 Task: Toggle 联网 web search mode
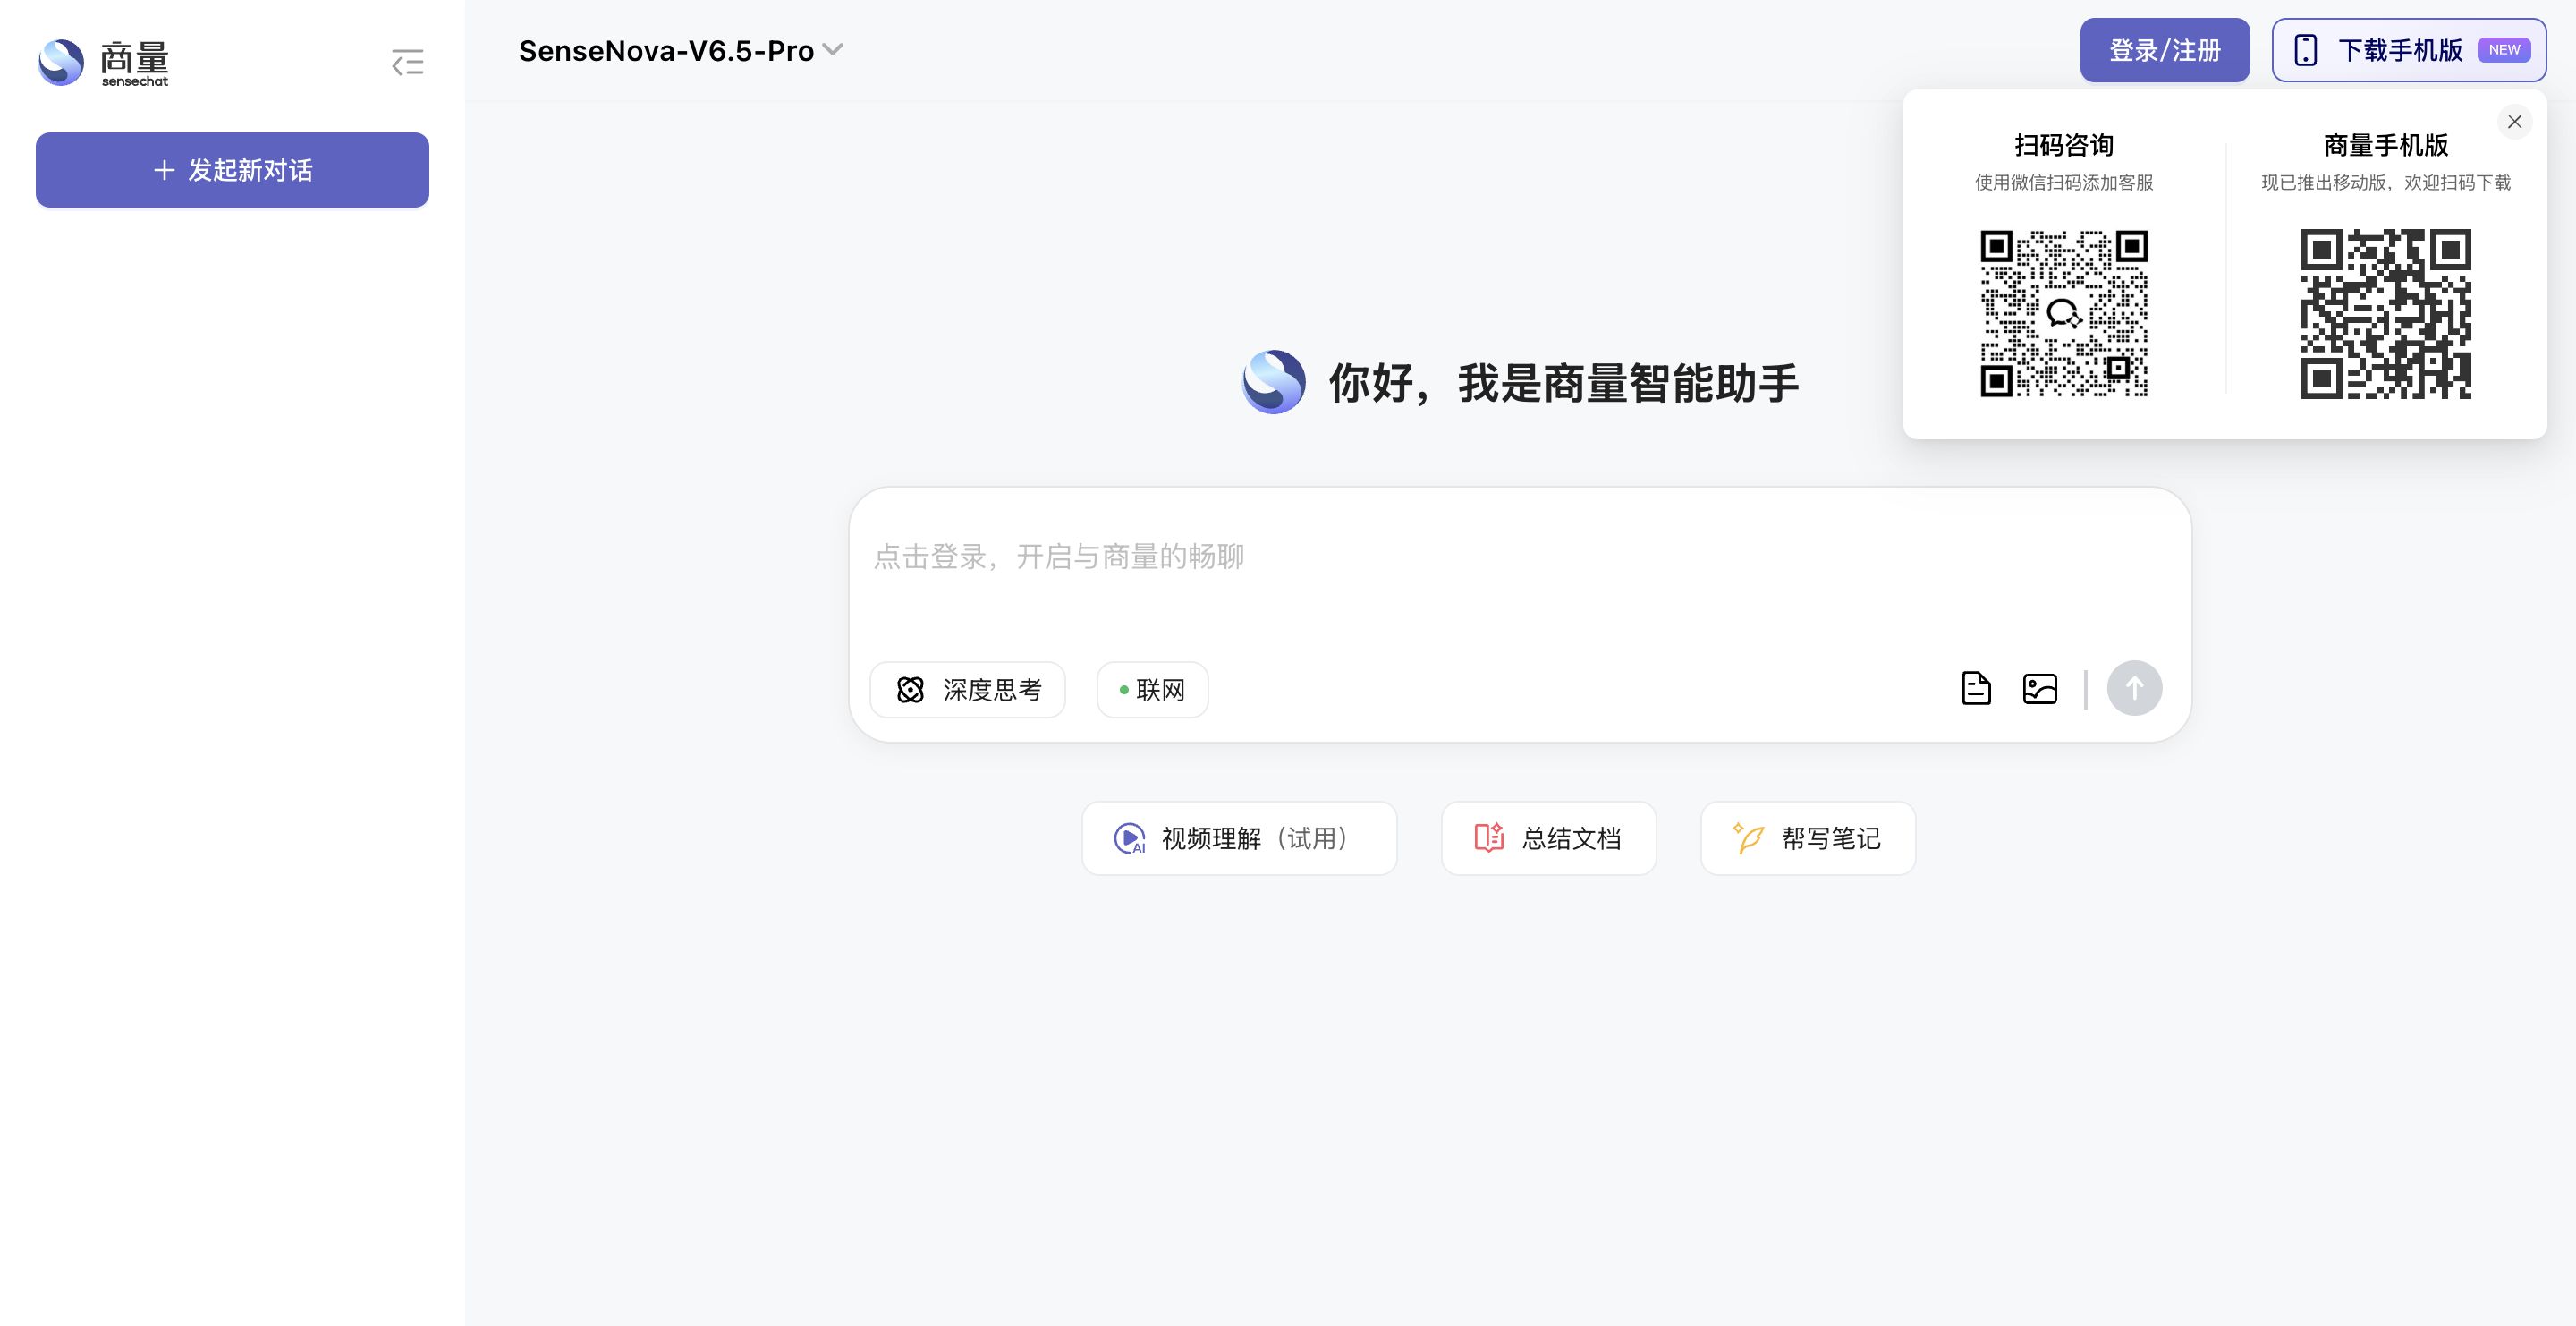(x=1152, y=689)
